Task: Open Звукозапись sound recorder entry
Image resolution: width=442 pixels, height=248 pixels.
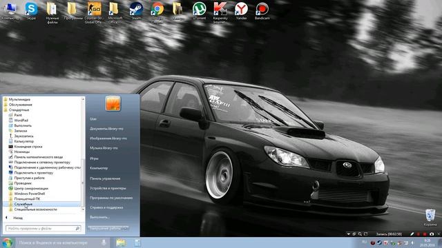Action: (x=23, y=136)
